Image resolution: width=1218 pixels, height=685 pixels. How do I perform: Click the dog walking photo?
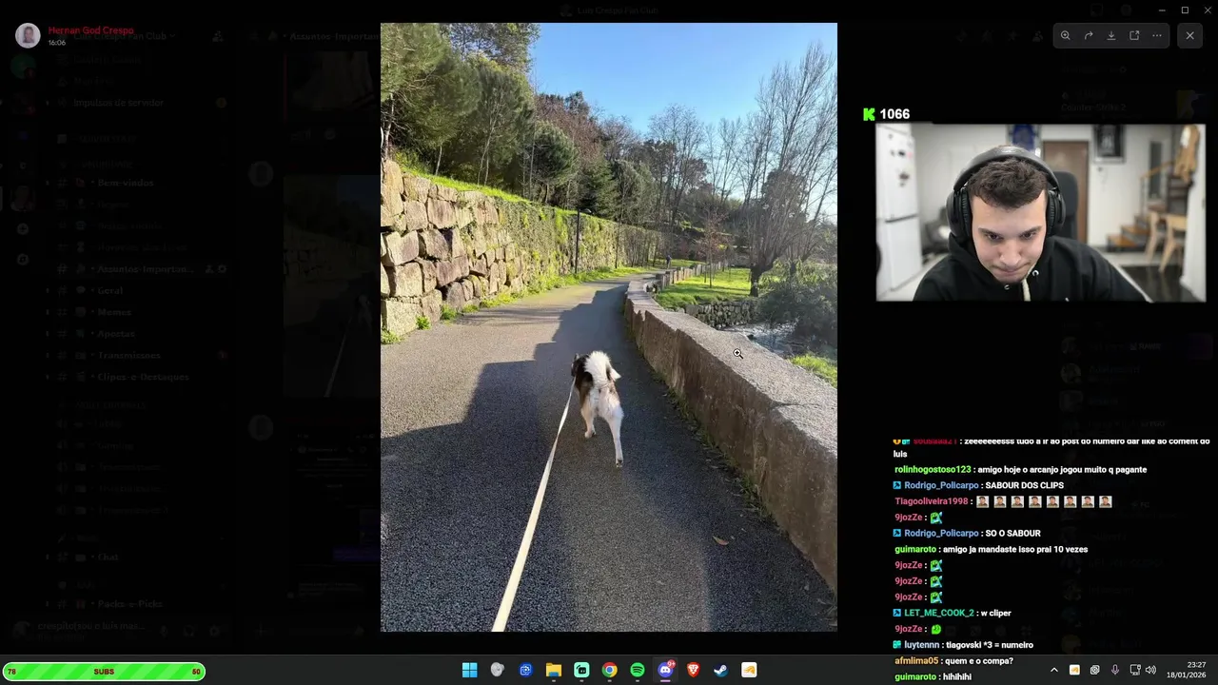609,327
